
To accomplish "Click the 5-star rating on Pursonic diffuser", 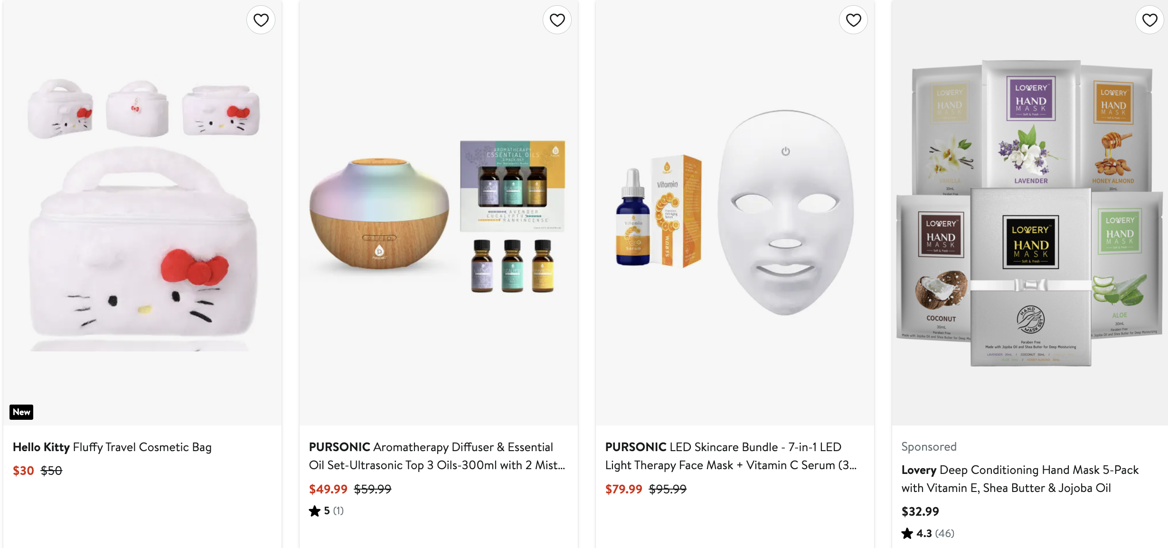I will [326, 511].
